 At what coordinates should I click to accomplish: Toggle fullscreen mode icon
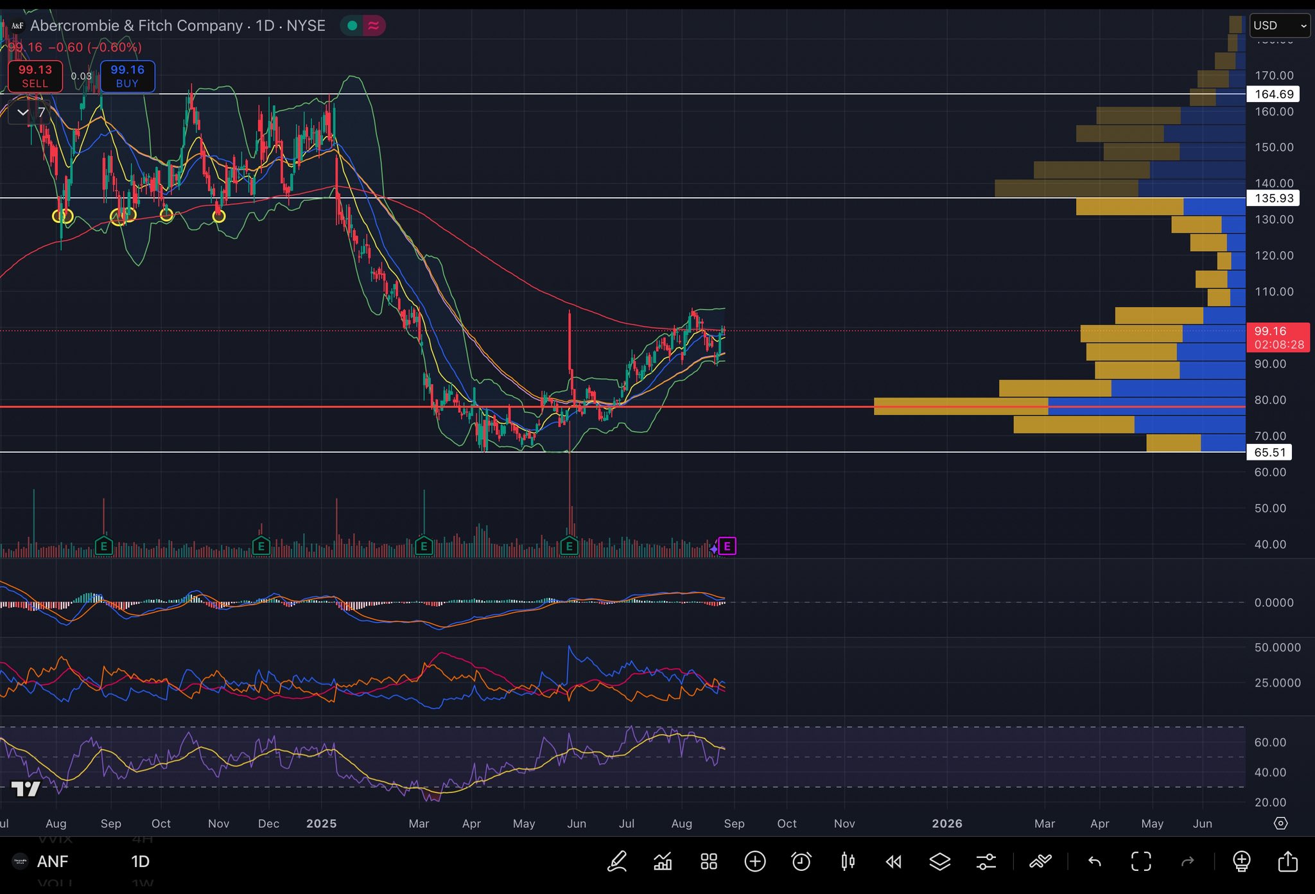tap(1141, 861)
